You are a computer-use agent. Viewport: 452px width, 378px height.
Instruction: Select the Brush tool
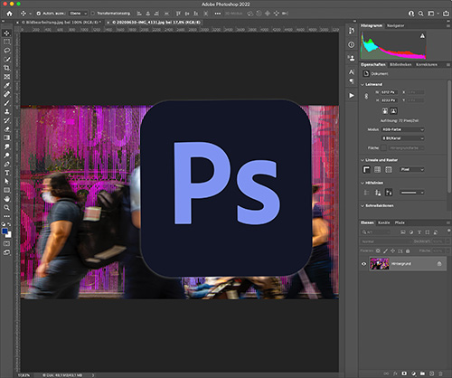6,103
